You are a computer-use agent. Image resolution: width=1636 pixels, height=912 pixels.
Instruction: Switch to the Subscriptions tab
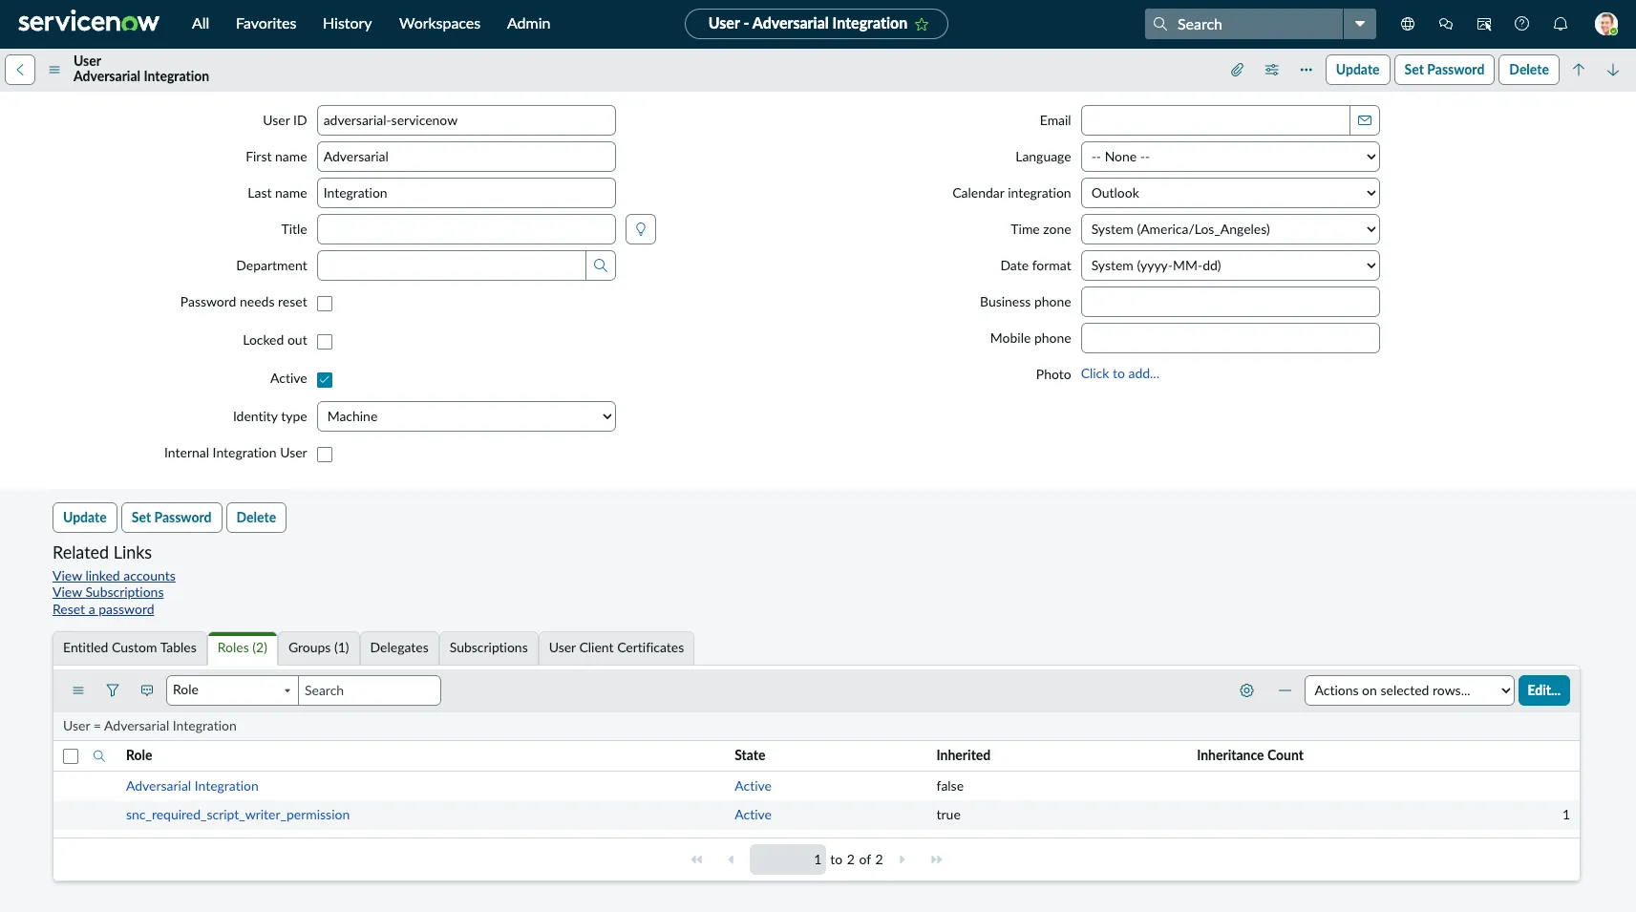pos(489,647)
